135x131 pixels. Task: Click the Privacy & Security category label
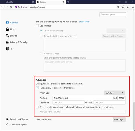tap(19, 42)
